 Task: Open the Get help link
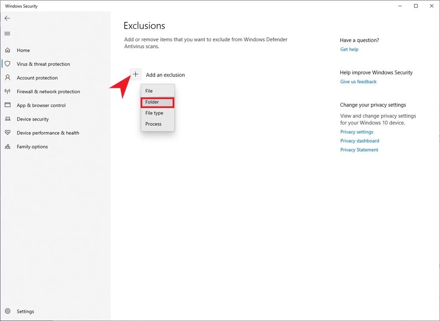pos(349,49)
